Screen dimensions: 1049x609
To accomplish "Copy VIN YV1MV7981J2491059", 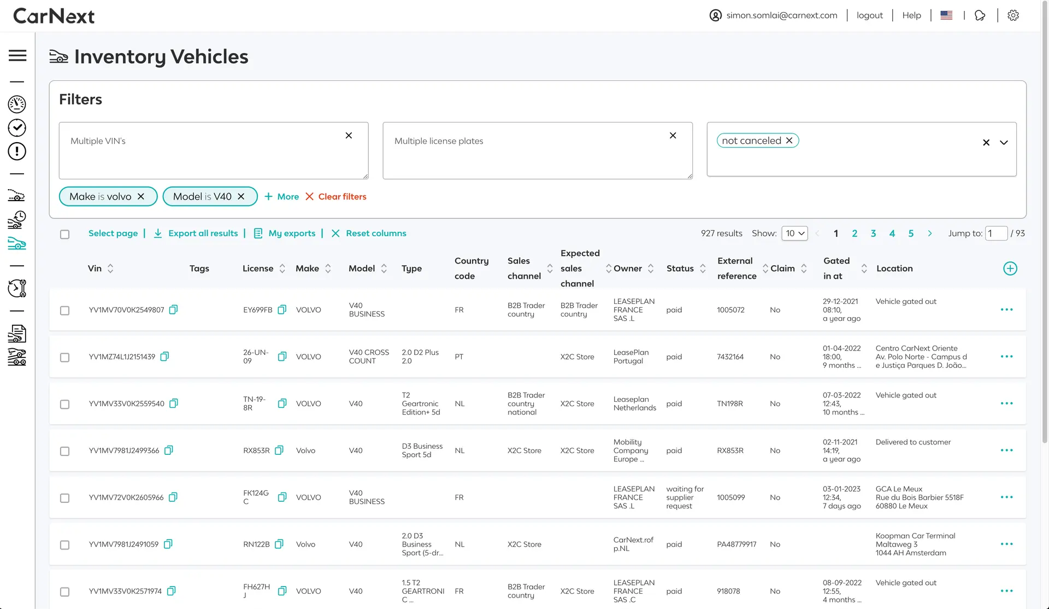I will click(x=168, y=544).
